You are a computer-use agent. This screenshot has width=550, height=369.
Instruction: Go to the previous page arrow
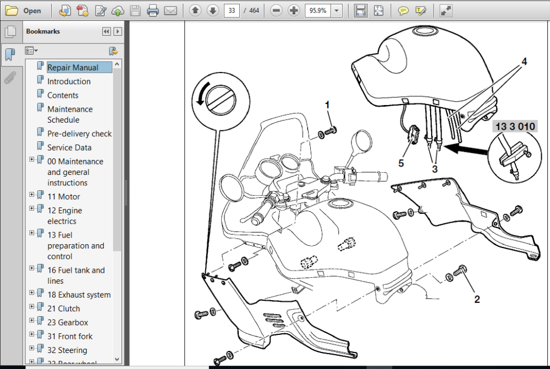(195, 10)
